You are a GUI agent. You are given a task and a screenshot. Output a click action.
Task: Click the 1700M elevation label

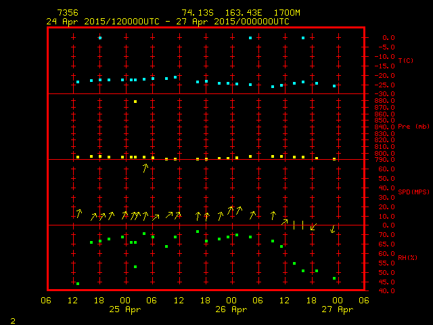(288, 13)
